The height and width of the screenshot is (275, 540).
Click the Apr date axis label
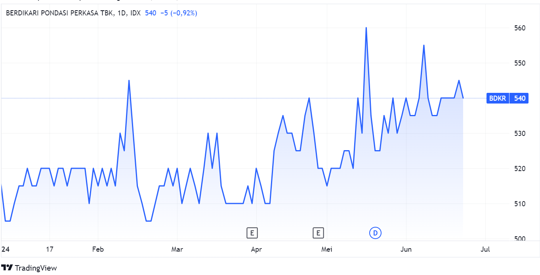(256, 249)
